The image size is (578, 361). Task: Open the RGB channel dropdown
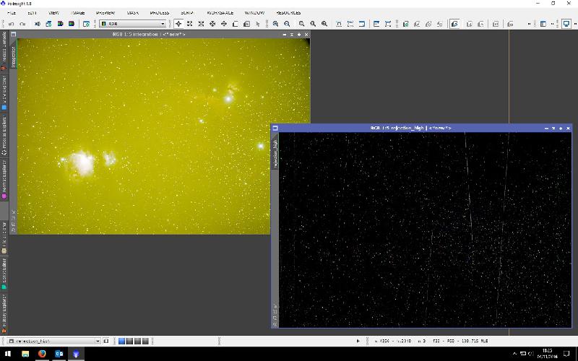point(132,24)
